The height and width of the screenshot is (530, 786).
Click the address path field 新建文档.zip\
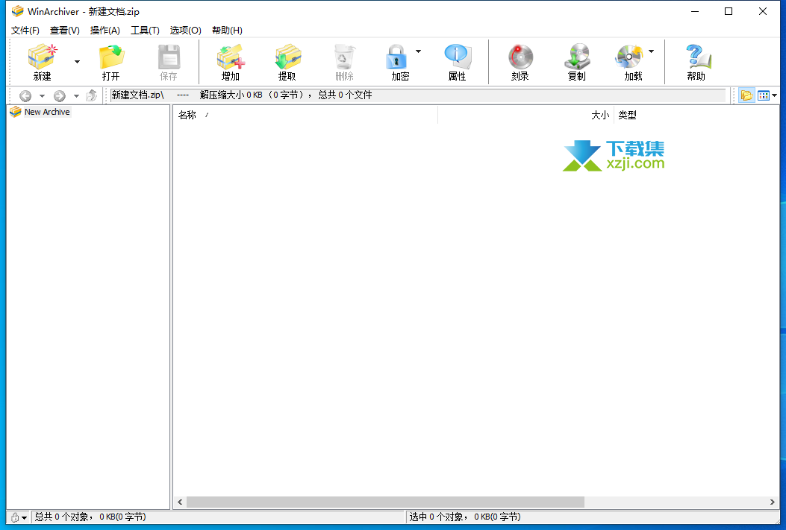(x=418, y=95)
